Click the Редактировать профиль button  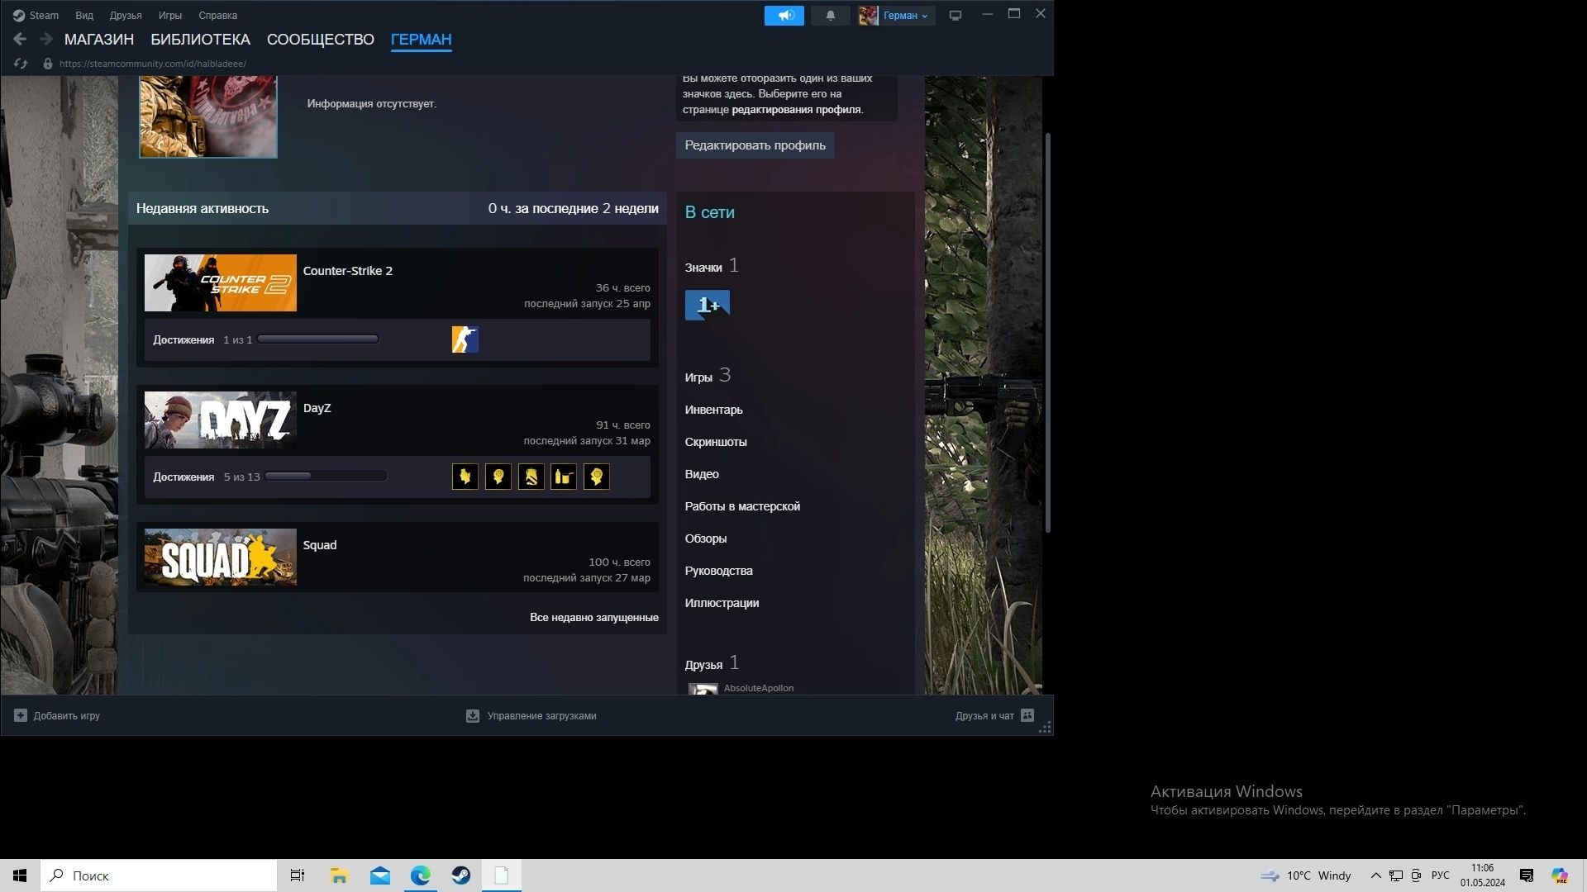point(755,145)
